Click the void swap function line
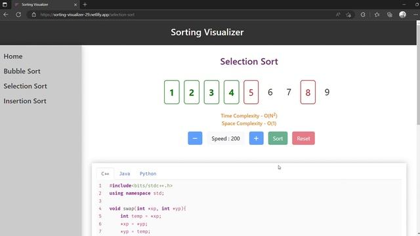 [x=148, y=208]
